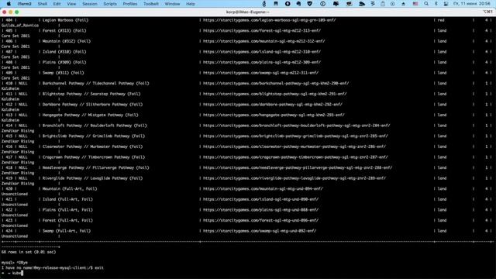Viewport: 496px width, 279px height.
Task: Click the row ID 424 cell
Action: pos(9,231)
